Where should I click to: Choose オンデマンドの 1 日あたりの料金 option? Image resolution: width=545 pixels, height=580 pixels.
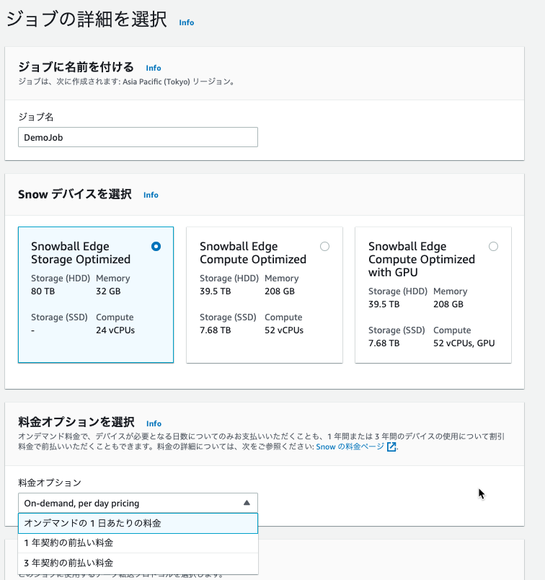coord(138,524)
